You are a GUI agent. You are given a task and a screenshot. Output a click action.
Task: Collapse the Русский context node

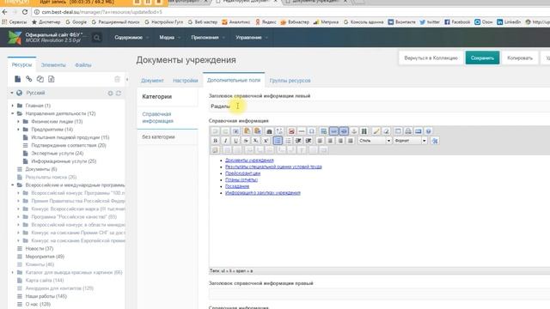(12, 93)
